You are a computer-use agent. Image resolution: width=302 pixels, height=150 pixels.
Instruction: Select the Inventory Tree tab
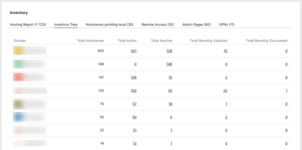pos(66,25)
